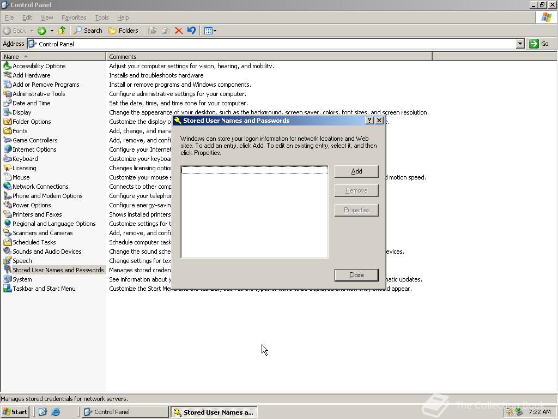The image size is (558, 419).
Task: Click the Game Controllers icon
Action: [x=8, y=140]
